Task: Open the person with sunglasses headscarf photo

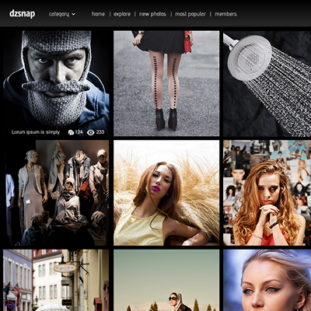Action: point(166,280)
